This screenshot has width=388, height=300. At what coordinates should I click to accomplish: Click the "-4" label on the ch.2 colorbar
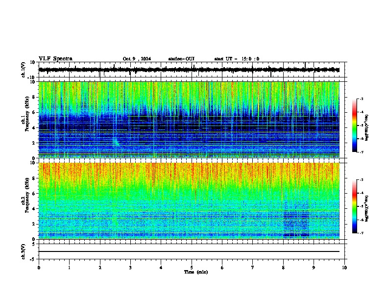pyautogui.click(x=361, y=193)
